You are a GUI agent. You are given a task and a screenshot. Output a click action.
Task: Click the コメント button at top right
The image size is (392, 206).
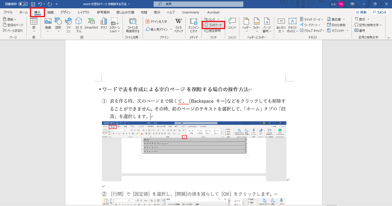click(380, 12)
